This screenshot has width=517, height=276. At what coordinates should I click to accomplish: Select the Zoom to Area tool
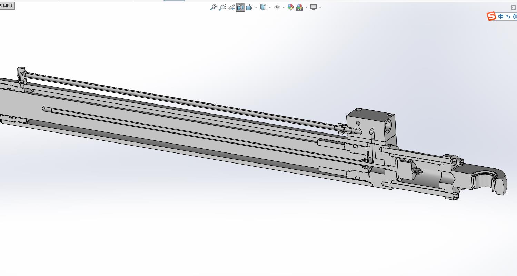pos(222,7)
